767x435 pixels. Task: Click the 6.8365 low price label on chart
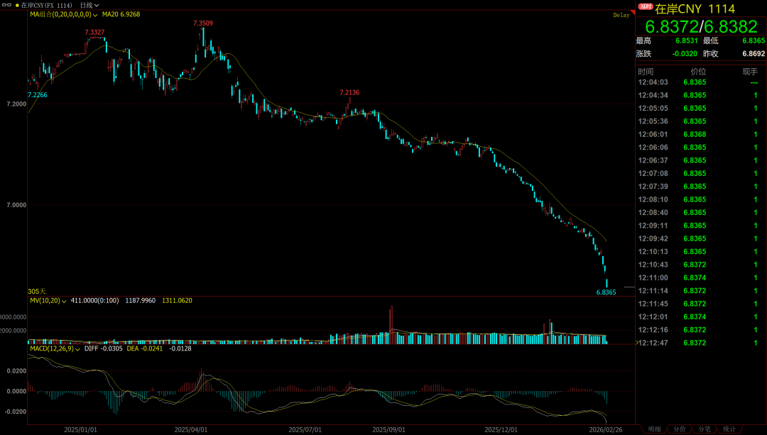tap(606, 292)
